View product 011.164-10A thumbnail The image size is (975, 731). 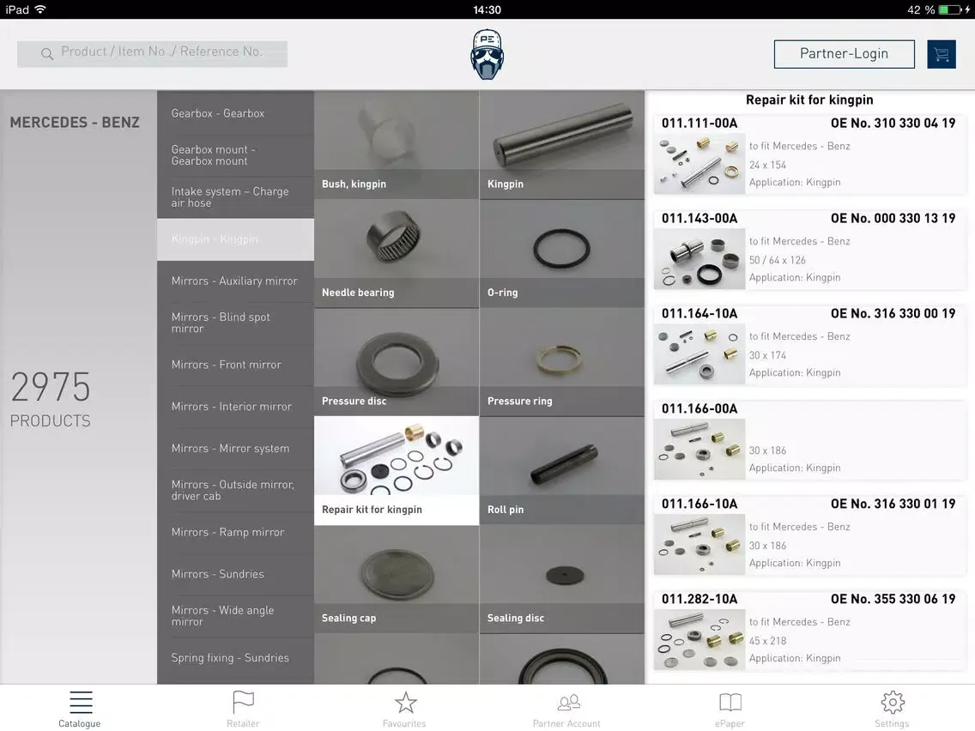(699, 353)
